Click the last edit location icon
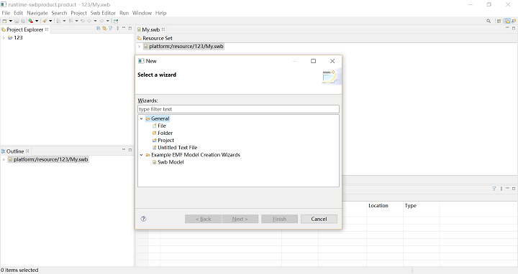This screenshot has height=274, width=518. click(x=83, y=21)
